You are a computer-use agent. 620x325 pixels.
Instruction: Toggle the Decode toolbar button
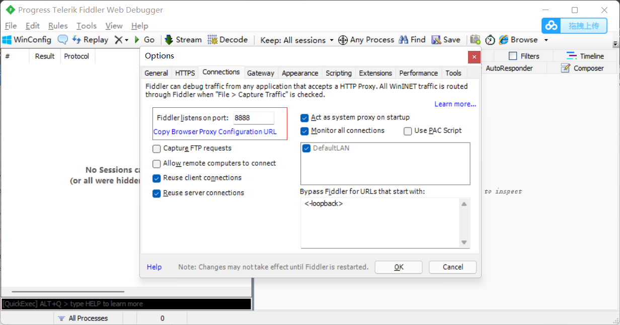(227, 40)
